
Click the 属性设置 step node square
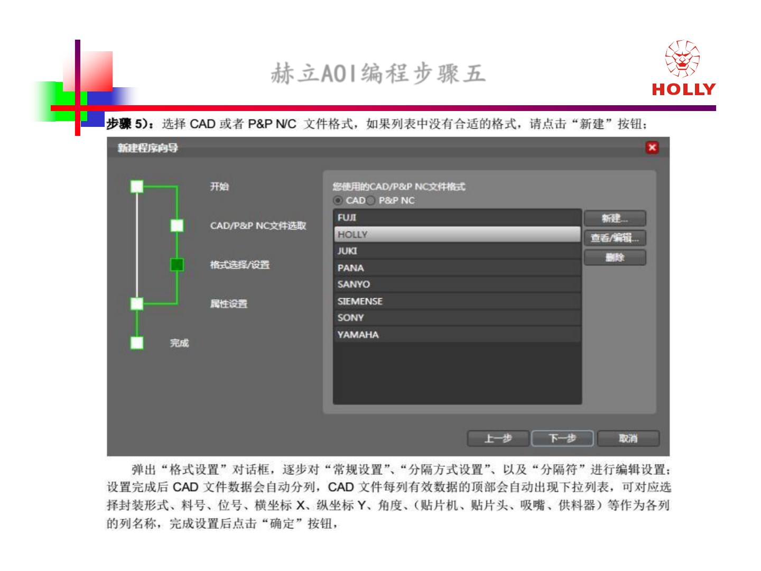point(137,303)
